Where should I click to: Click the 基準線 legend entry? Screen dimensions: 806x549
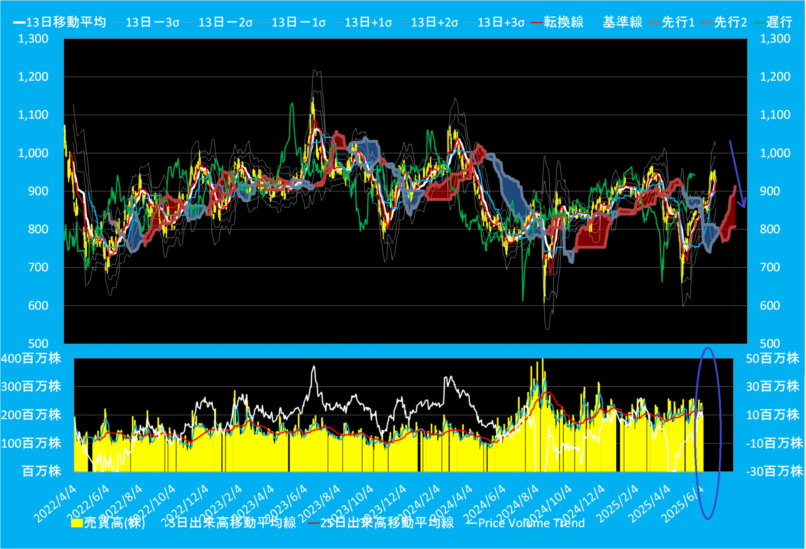pos(623,22)
